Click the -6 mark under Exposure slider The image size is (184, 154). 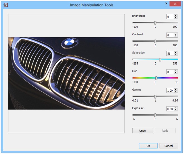tap(134, 119)
